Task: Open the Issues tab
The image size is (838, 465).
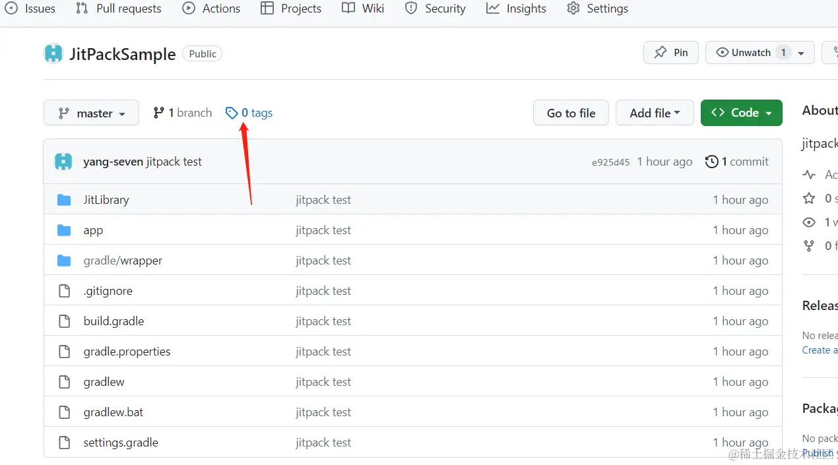Action: (x=30, y=9)
